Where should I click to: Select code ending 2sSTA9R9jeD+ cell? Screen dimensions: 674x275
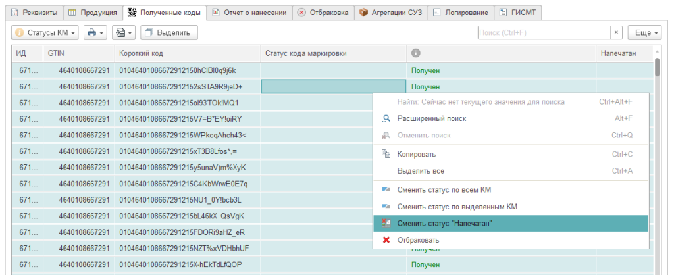tap(188, 87)
